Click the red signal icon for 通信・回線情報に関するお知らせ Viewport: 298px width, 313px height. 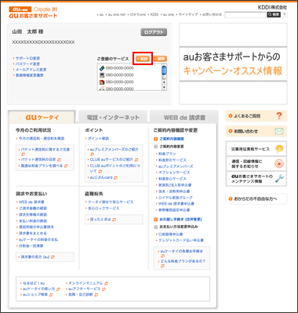[279, 164]
